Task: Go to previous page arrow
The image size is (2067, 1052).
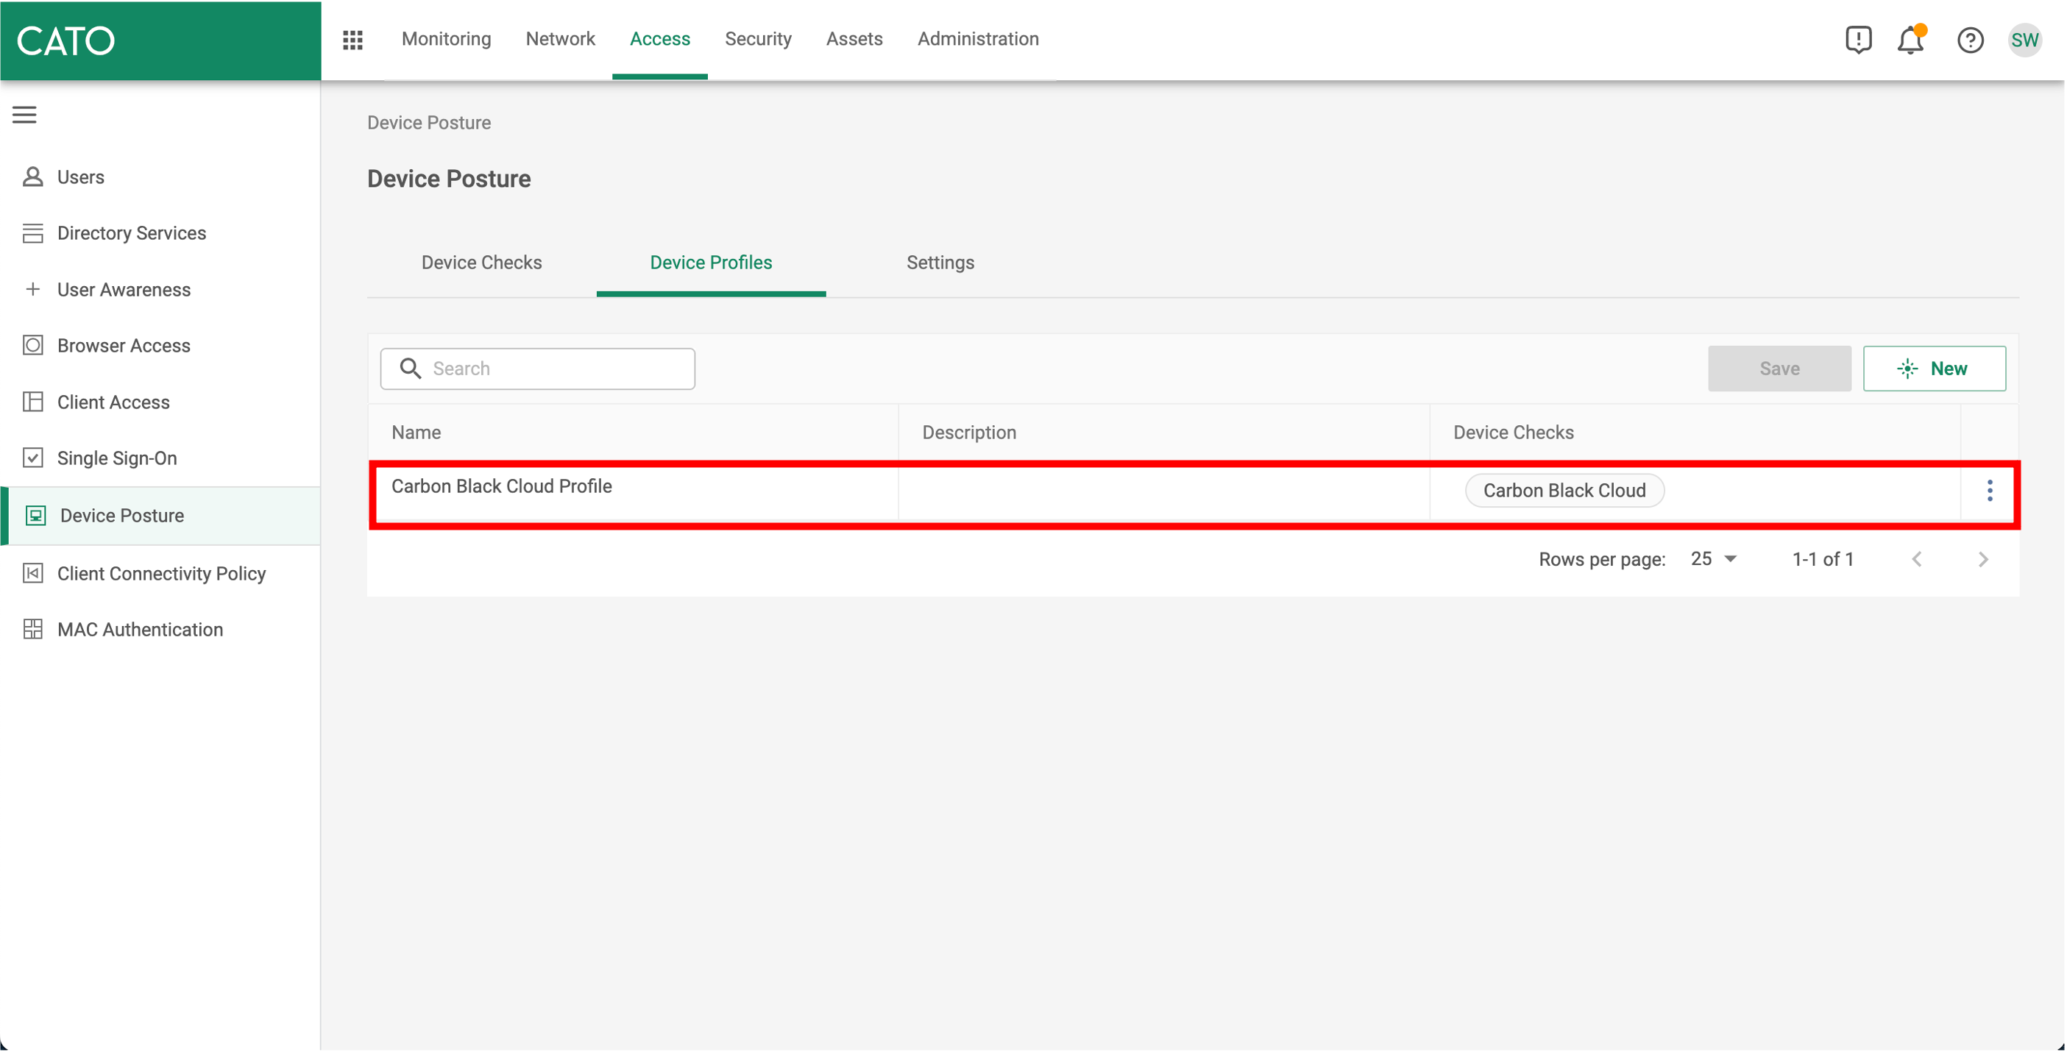Action: (x=1917, y=559)
